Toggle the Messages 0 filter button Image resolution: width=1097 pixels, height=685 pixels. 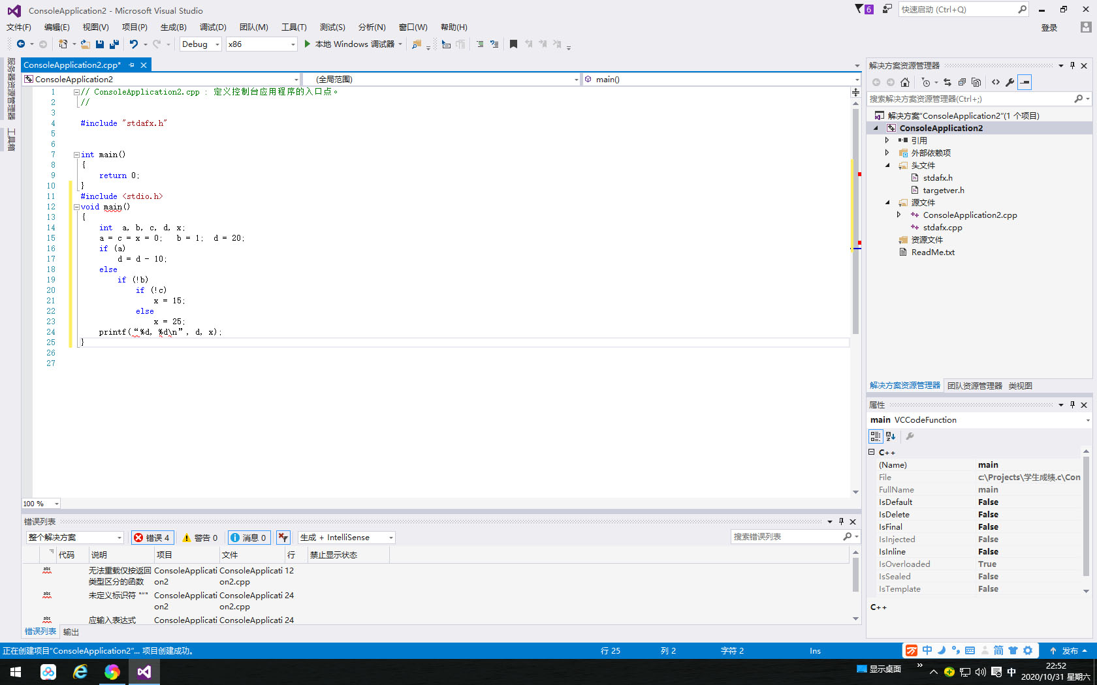248,538
